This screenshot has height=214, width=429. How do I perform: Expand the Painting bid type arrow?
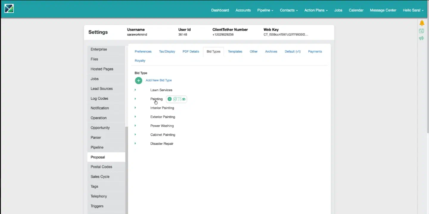135,99
